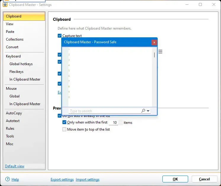The image size is (221, 186).
Task: Select row 5 in Password Safe list
Action: click(x=110, y=70)
